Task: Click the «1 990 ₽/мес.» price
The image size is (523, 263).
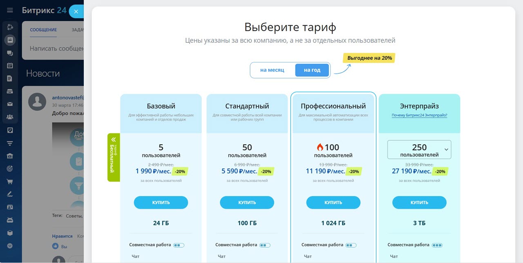Action: coord(153,171)
